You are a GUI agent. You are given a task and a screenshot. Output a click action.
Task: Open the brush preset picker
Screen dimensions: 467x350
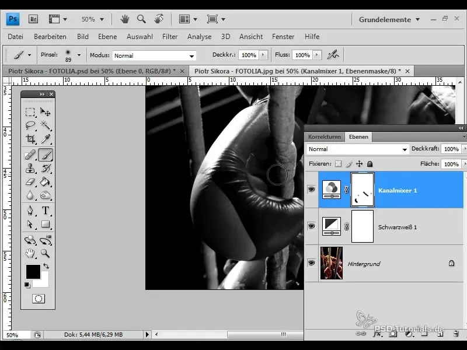79,55
